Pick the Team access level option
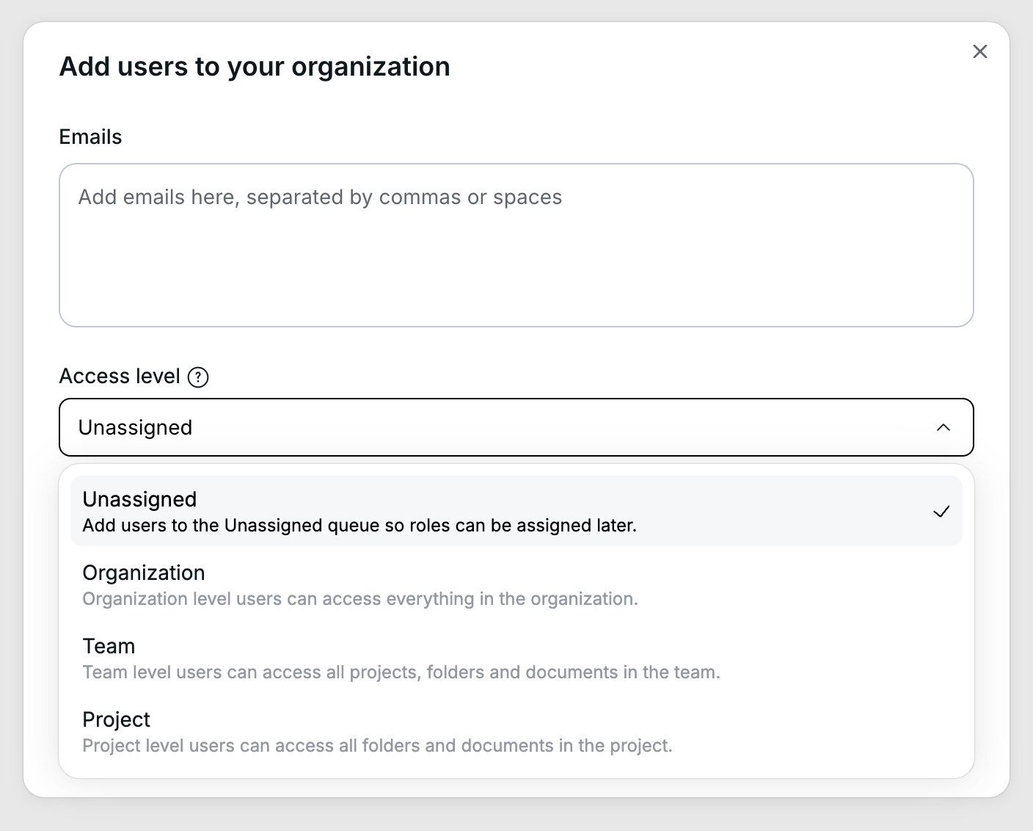Screen dimensions: 1033x831 [x=516, y=658]
